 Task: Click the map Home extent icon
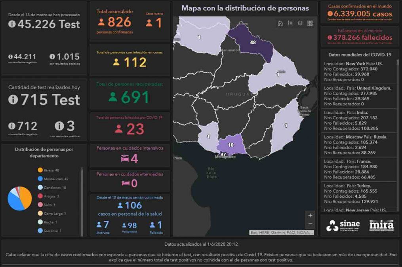280,23
